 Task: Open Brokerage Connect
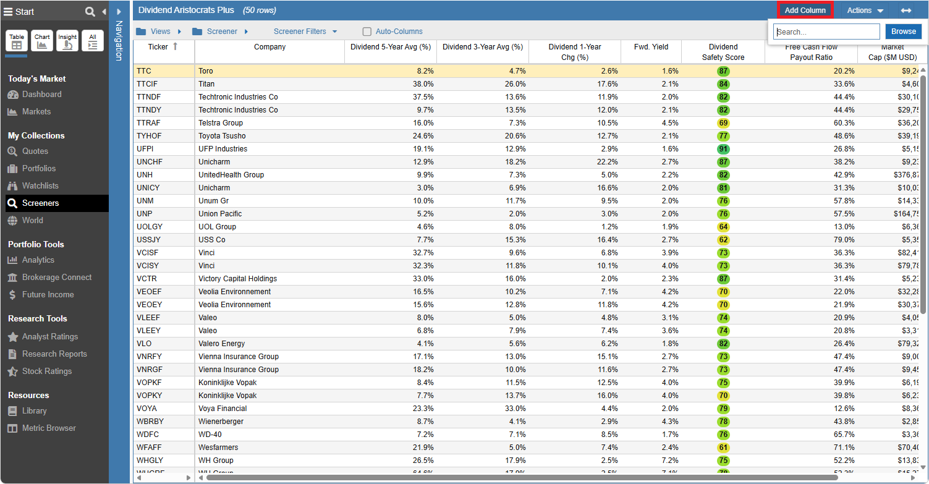(x=56, y=278)
